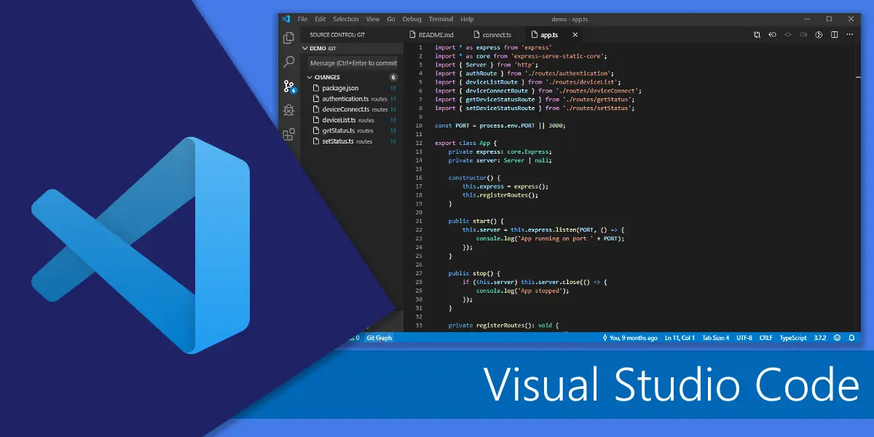
Task: Open the Selection menu
Action: (x=345, y=19)
